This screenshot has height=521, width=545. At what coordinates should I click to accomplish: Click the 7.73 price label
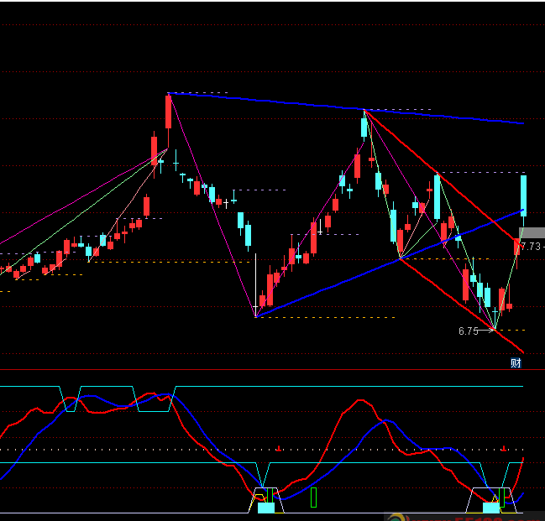point(531,247)
